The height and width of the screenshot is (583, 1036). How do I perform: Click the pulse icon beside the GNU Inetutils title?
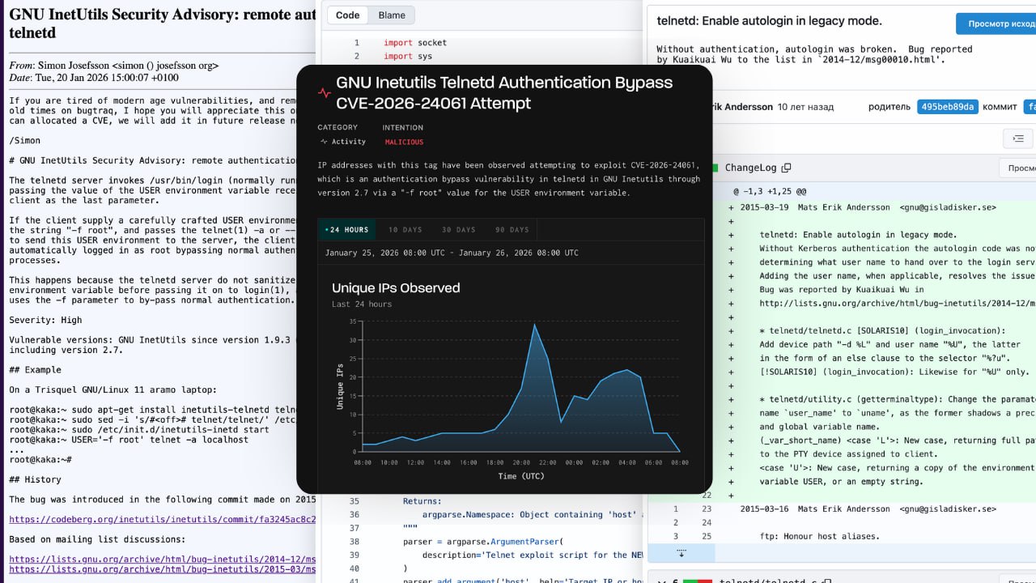point(325,93)
